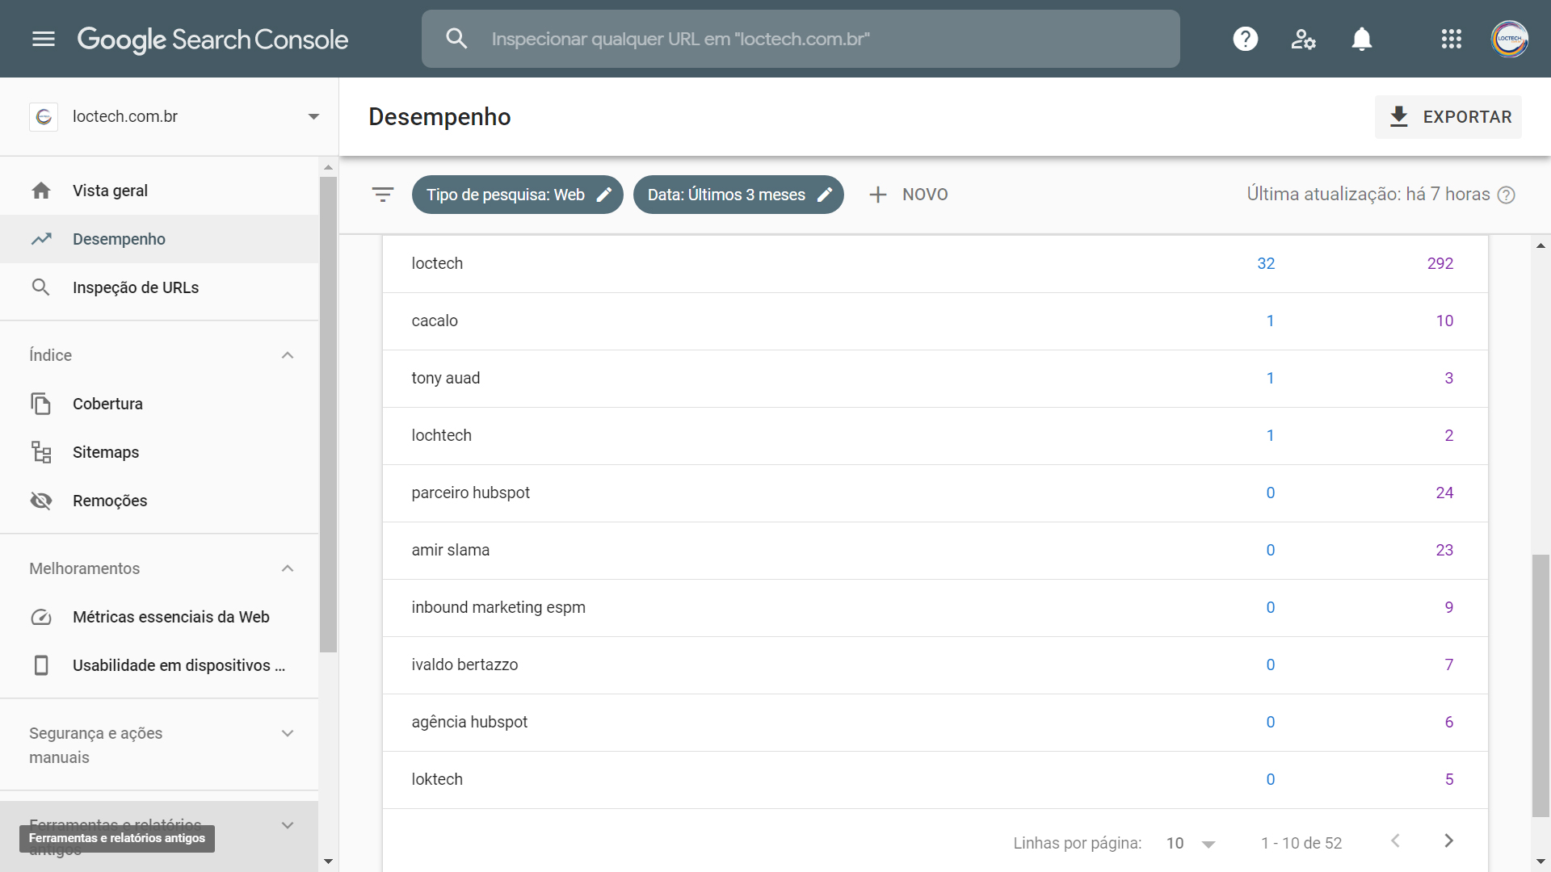Click the cacalo query row
Screen dimensions: 1551x872
tap(935, 321)
